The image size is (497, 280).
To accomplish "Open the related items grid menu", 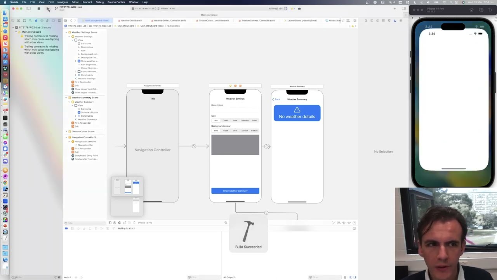I will (x=66, y=20).
